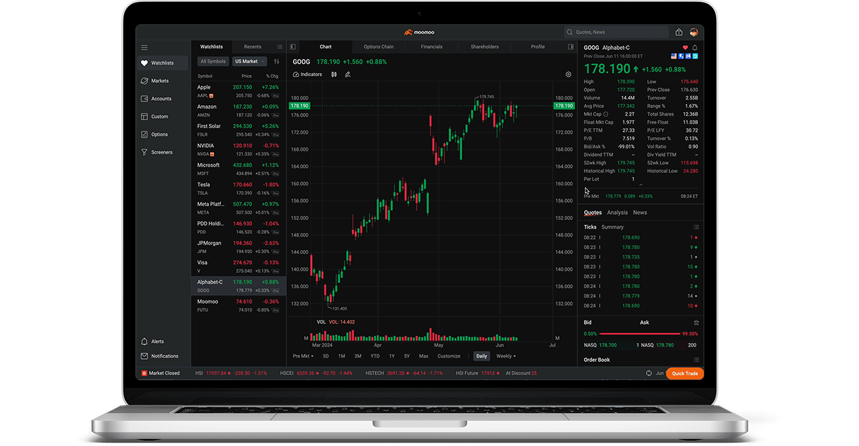The height and width of the screenshot is (446, 859).
Task: Open the Pre Mkt dropdown
Action: [303, 356]
